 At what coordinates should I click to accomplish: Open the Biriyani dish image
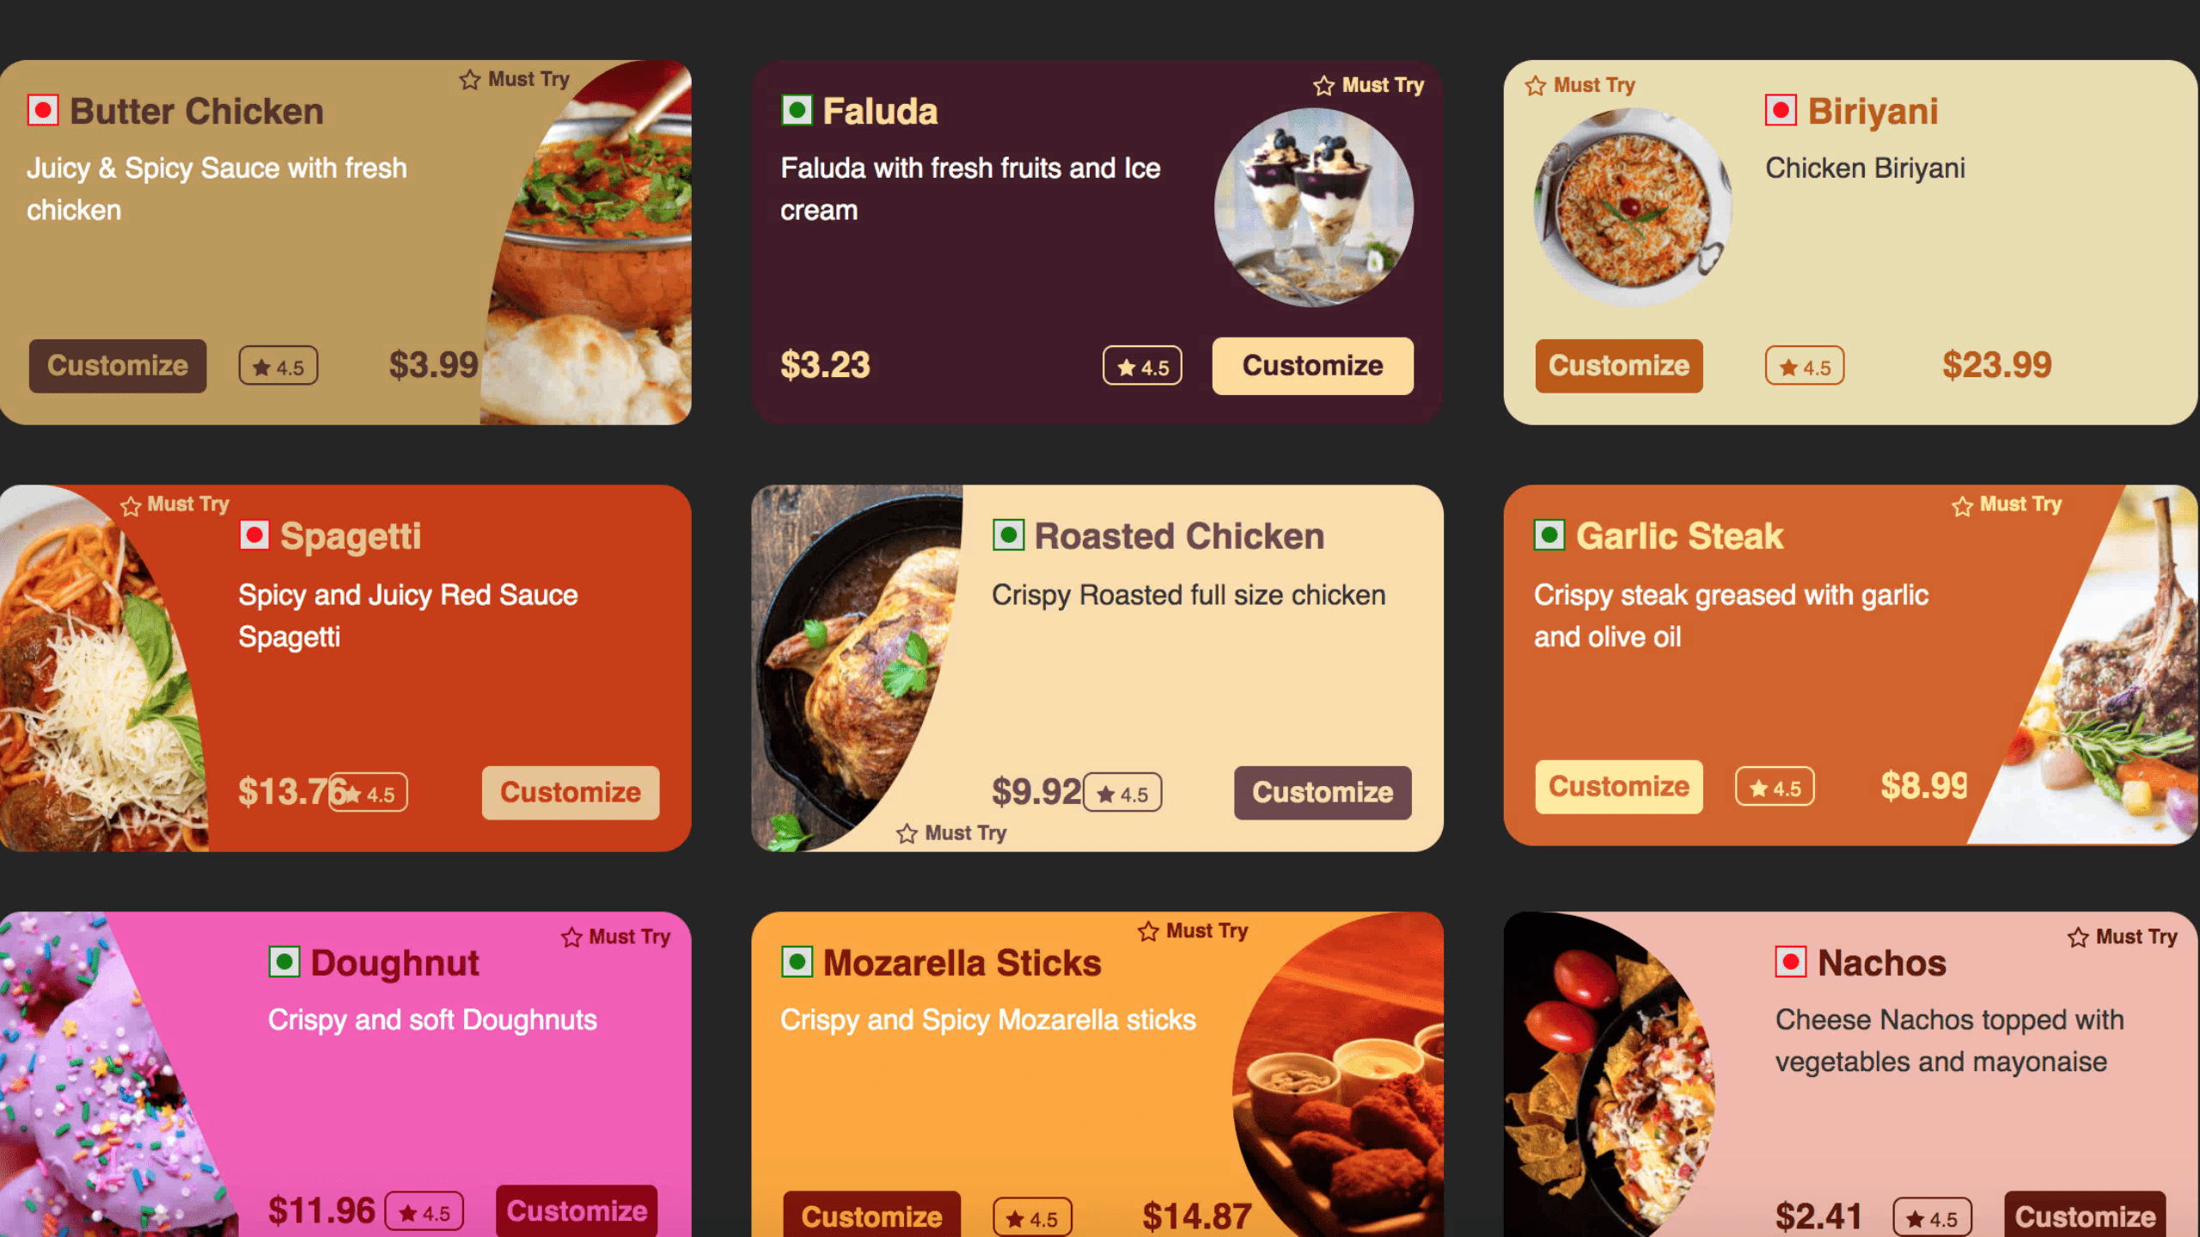(x=1633, y=207)
